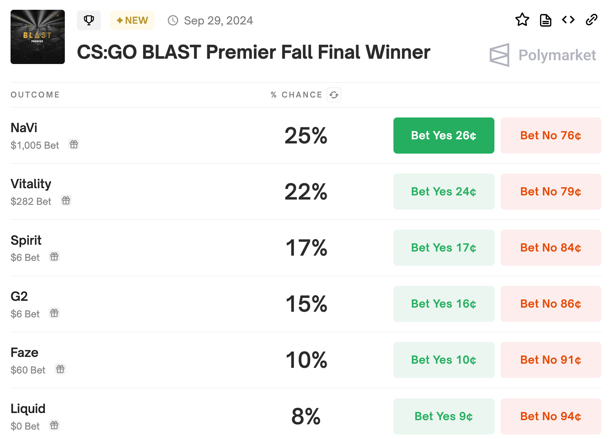612x439 pixels.
Task: Choose Bet No 86¢ for G2
Action: click(x=551, y=304)
